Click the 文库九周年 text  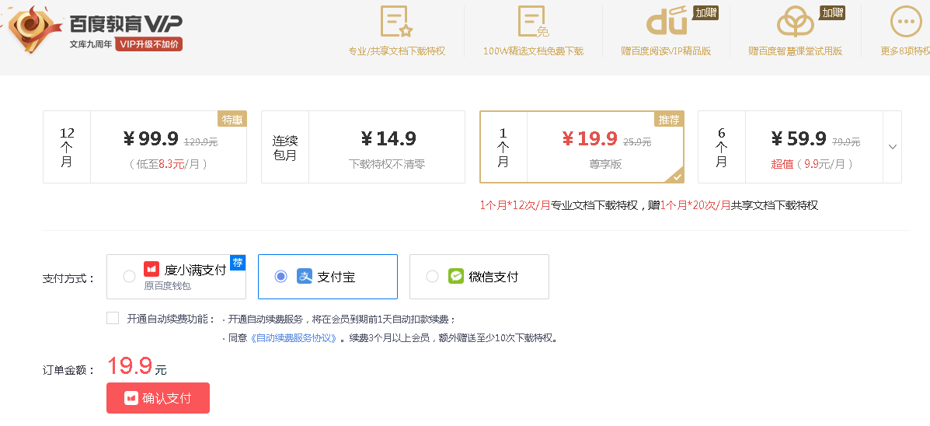coord(91,44)
